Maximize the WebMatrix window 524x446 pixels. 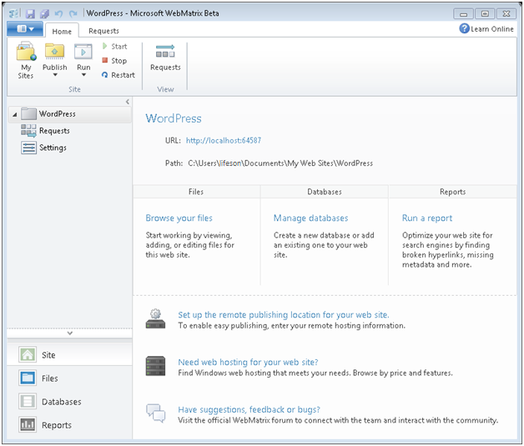tap(485, 14)
